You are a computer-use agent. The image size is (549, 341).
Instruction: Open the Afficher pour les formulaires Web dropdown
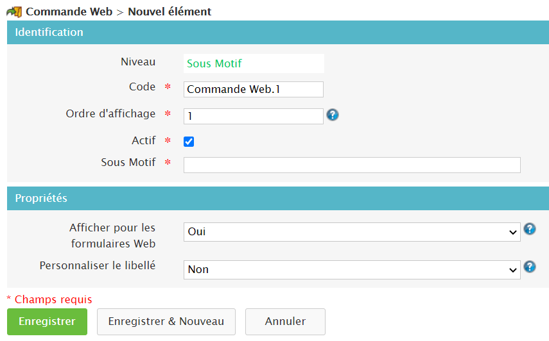click(351, 231)
